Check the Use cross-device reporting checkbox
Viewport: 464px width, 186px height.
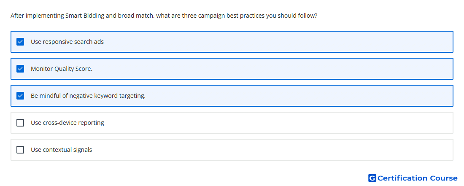[20, 123]
